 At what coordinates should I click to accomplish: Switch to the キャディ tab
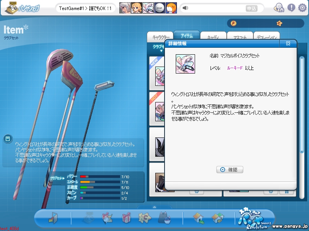click(213, 37)
